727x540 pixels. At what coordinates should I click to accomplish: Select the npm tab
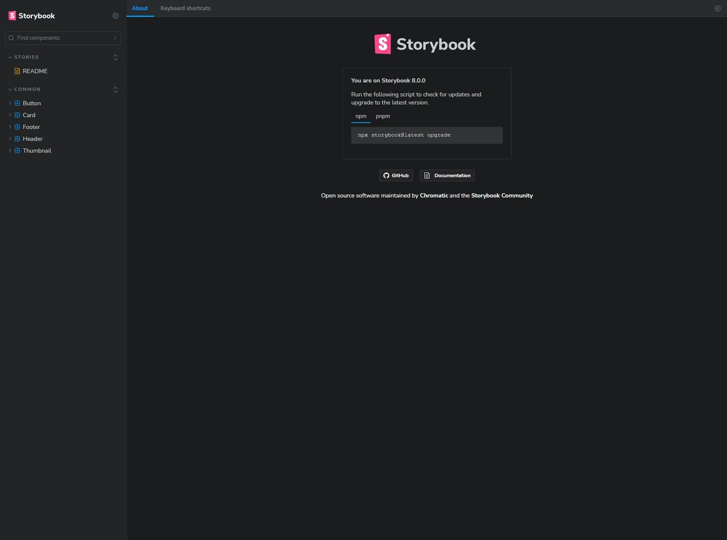click(361, 116)
